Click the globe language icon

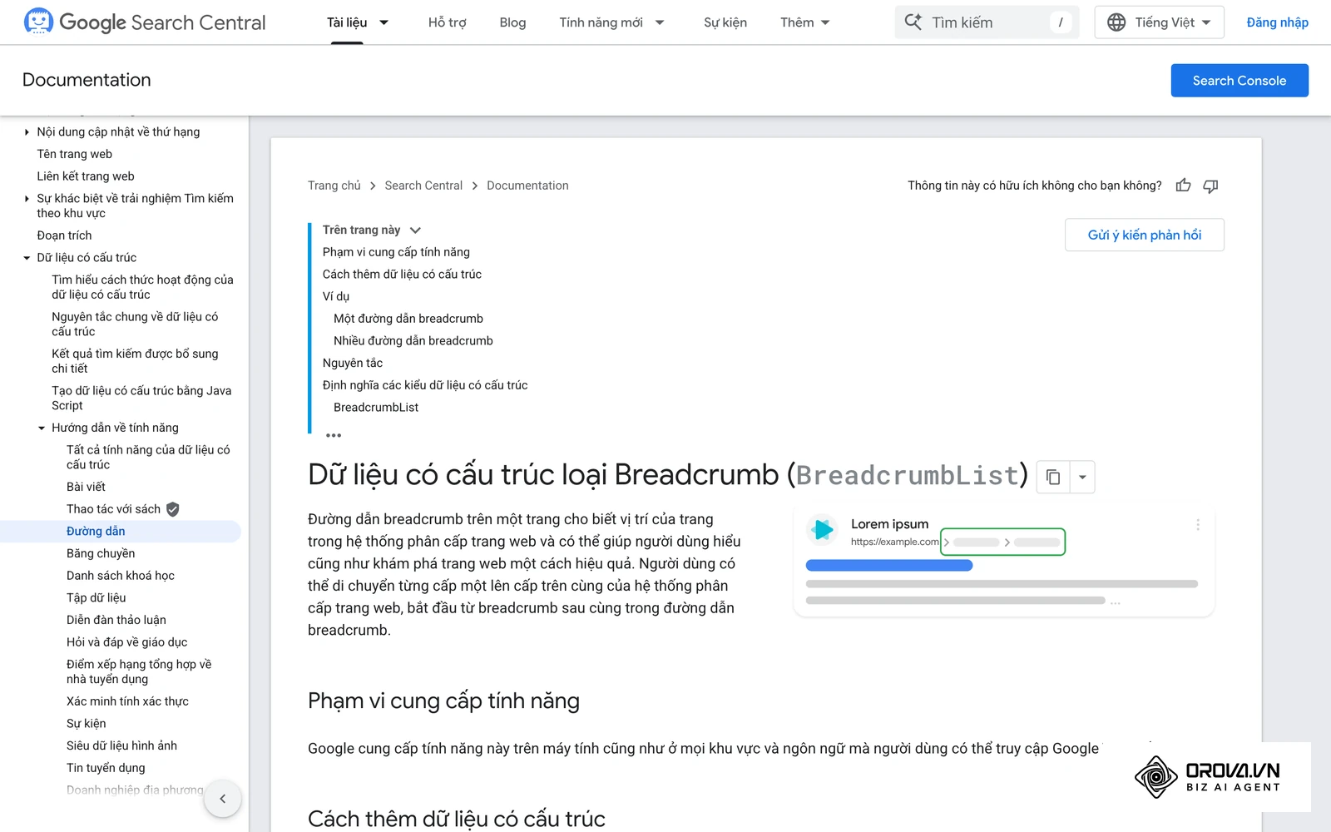[x=1116, y=22]
